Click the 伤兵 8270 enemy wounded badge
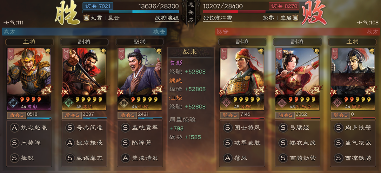Image resolution: width=381 pixels, height=173 pixels. [x=284, y=6]
